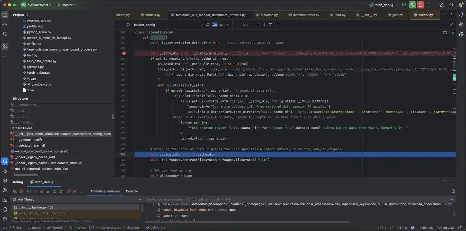The height and width of the screenshot is (231, 466).
Task: Stop the debug session in debug toolbar
Action: point(21,191)
